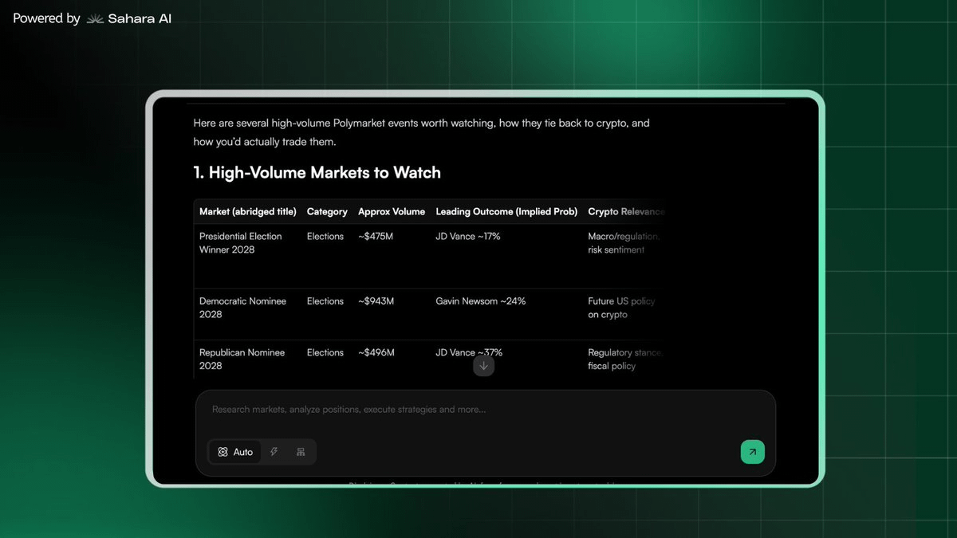
Task: Click the Leading Outcome (Implied Prob) header
Action: pos(506,212)
